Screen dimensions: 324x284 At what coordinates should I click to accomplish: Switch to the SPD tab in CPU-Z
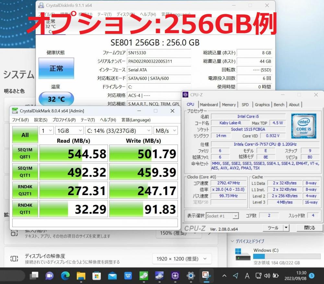coord(245,104)
